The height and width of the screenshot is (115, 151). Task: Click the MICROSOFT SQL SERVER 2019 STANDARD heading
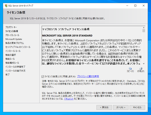tap(67, 35)
